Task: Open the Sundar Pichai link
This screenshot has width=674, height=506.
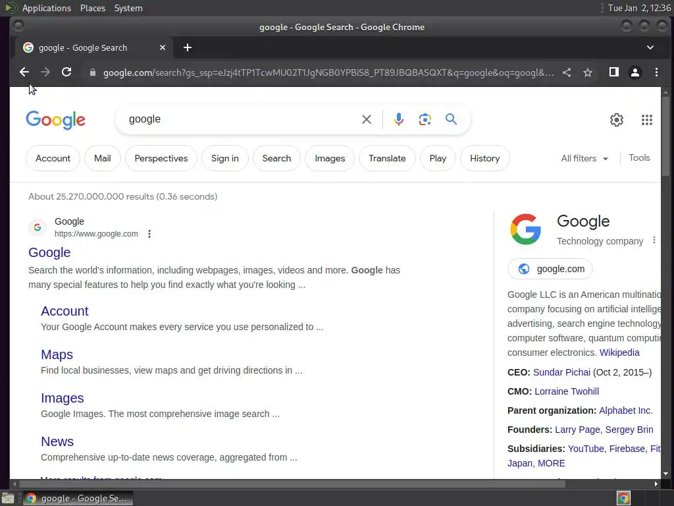Action: point(561,372)
